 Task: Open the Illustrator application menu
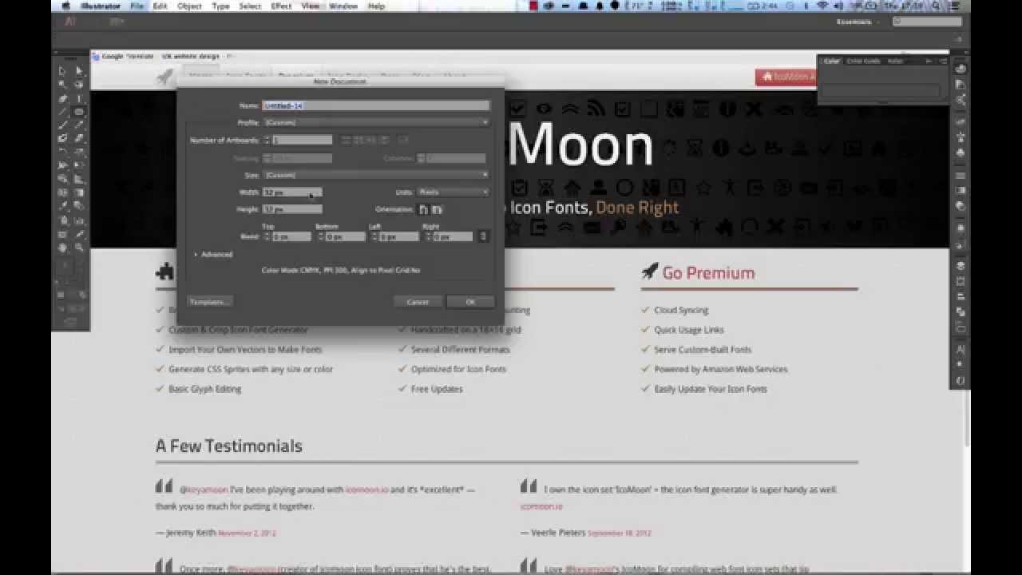(101, 6)
